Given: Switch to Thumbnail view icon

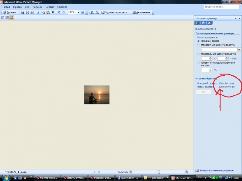Looking at the screenshot, I should [2, 18].
